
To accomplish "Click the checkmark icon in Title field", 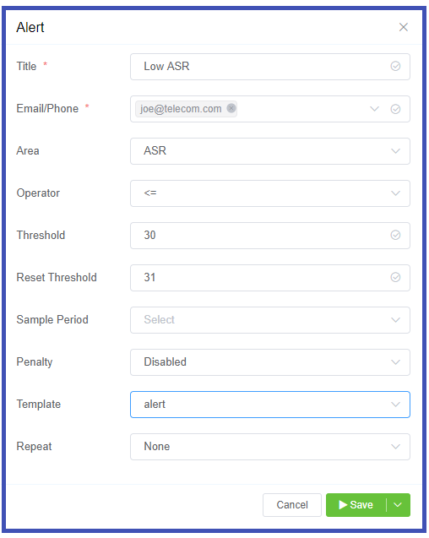I will (x=395, y=66).
